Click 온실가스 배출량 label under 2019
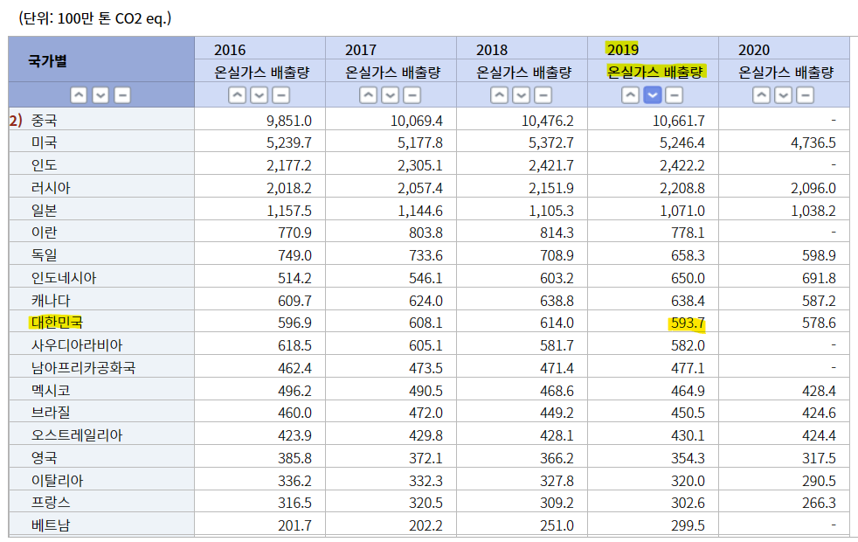858x542 pixels. pos(655,72)
